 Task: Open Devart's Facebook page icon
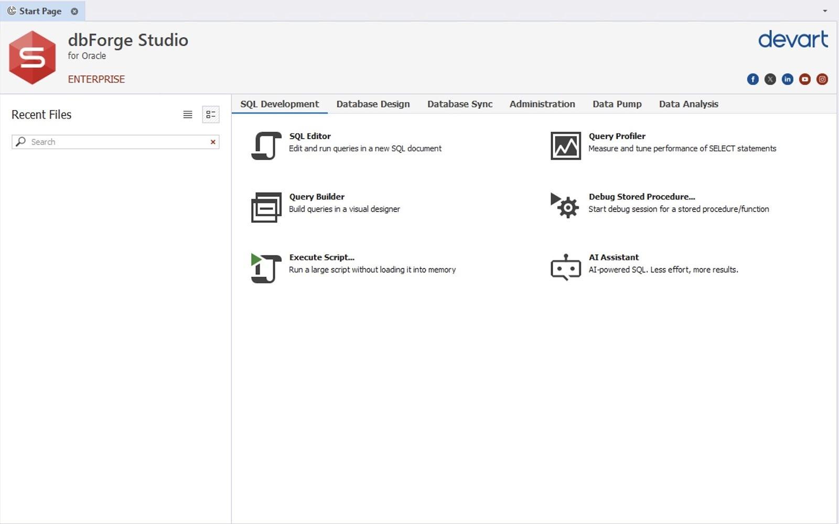click(752, 79)
